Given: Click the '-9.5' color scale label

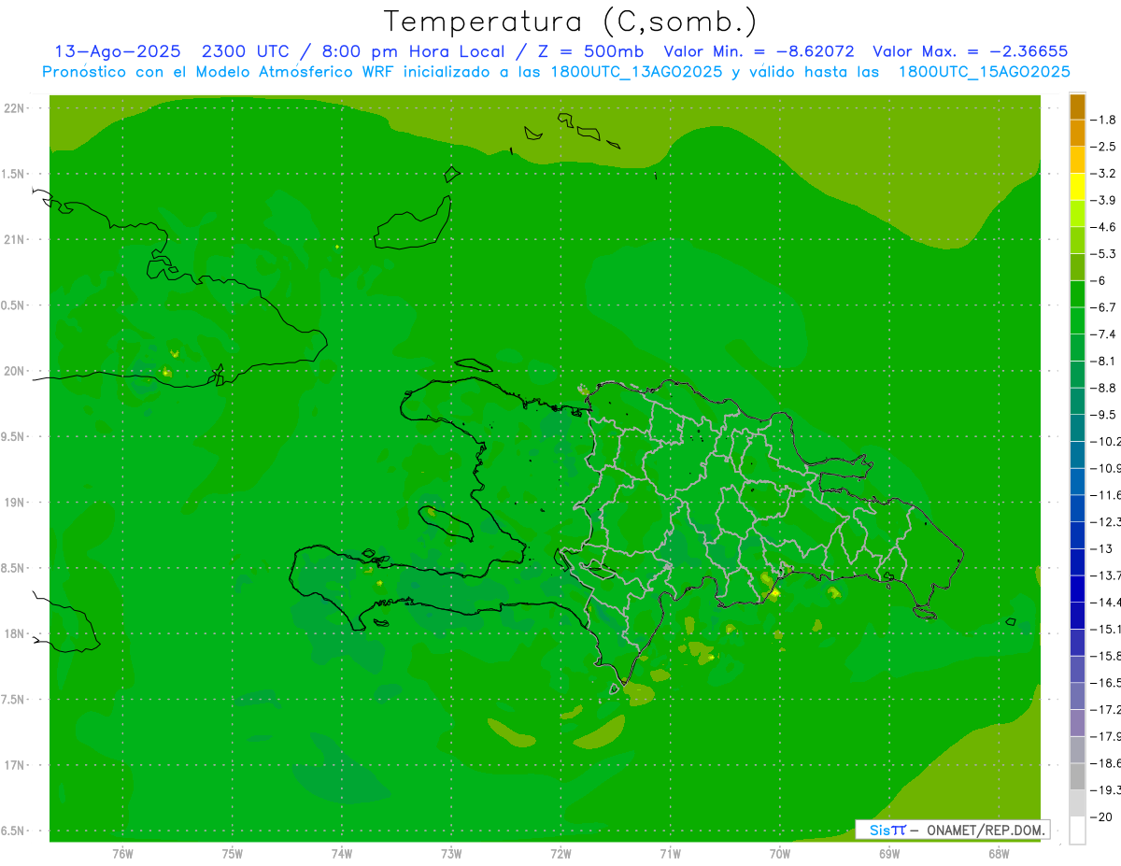Looking at the screenshot, I should [1103, 414].
